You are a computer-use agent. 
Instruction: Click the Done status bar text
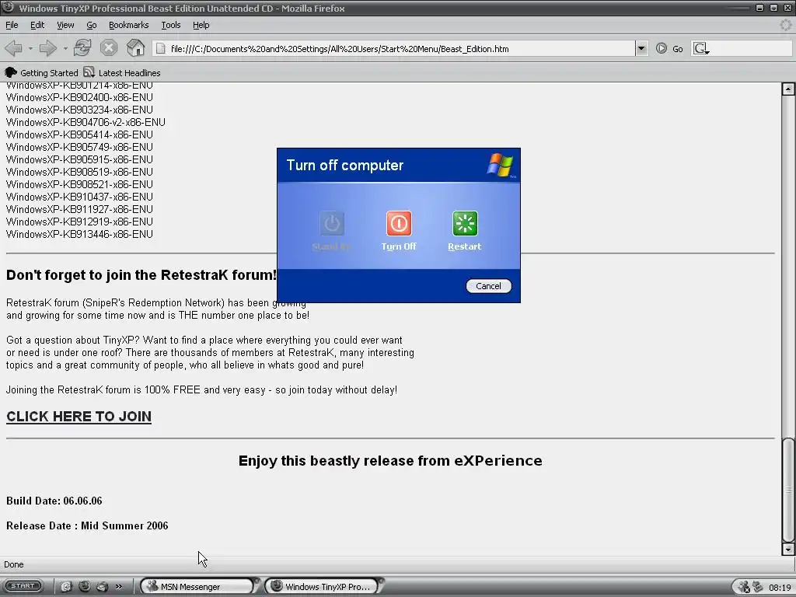pos(14,564)
